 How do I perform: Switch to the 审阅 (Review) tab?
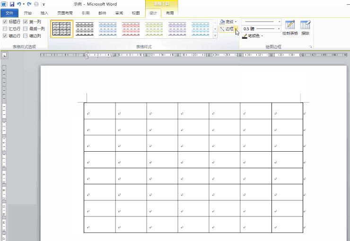pos(119,13)
